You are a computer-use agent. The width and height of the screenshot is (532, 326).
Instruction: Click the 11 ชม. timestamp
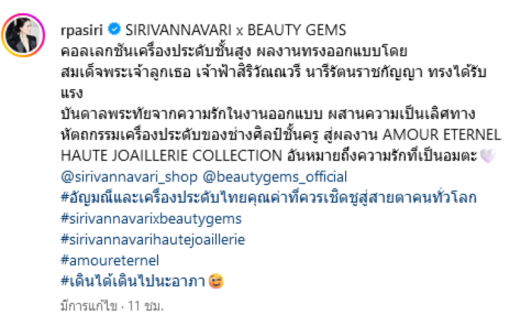click(x=146, y=306)
